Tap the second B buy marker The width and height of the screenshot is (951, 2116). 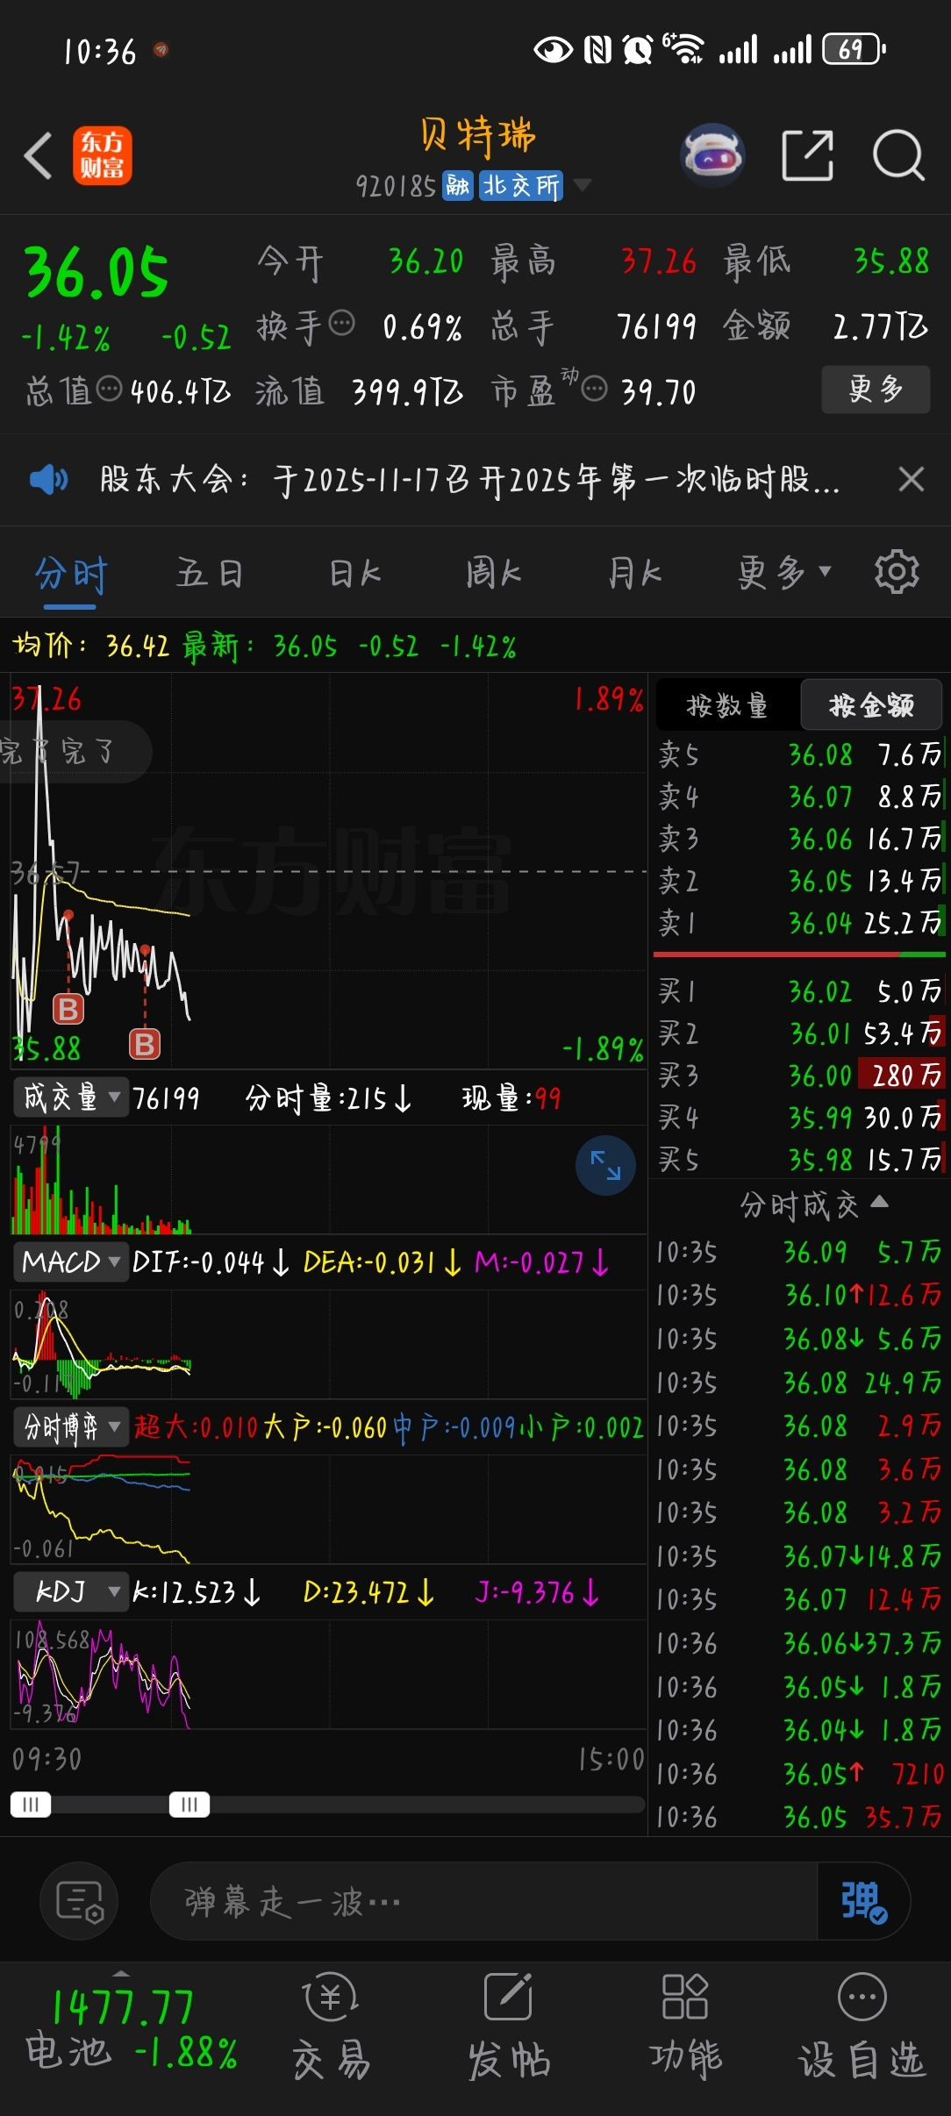(x=145, y=1044)
